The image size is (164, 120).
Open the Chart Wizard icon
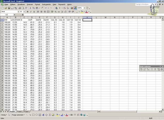[x=72, y=8]
